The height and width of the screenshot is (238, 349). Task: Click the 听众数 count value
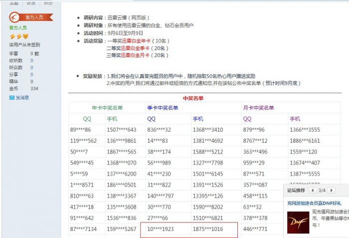(x=32, y=67)
